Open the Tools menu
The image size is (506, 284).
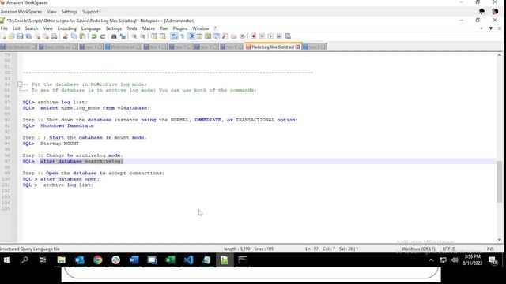(132, 28)
